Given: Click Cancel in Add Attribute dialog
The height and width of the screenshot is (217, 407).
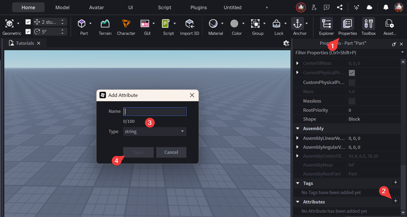Looking at the screenshot, I should tap(171, 152).
